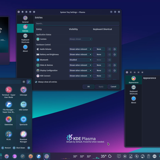Open KCalc calculator
Screen dimensions: 160x160
coord(9,136)
